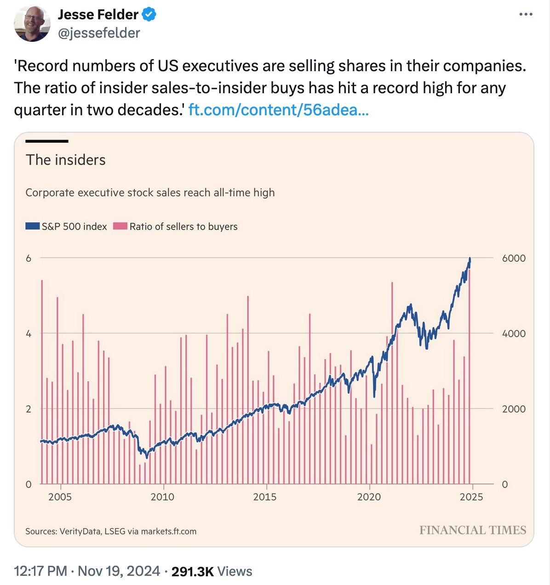Click Jesse Felder's profile avatar
This screenshot has height=585, width=550.
coord(32,24)
